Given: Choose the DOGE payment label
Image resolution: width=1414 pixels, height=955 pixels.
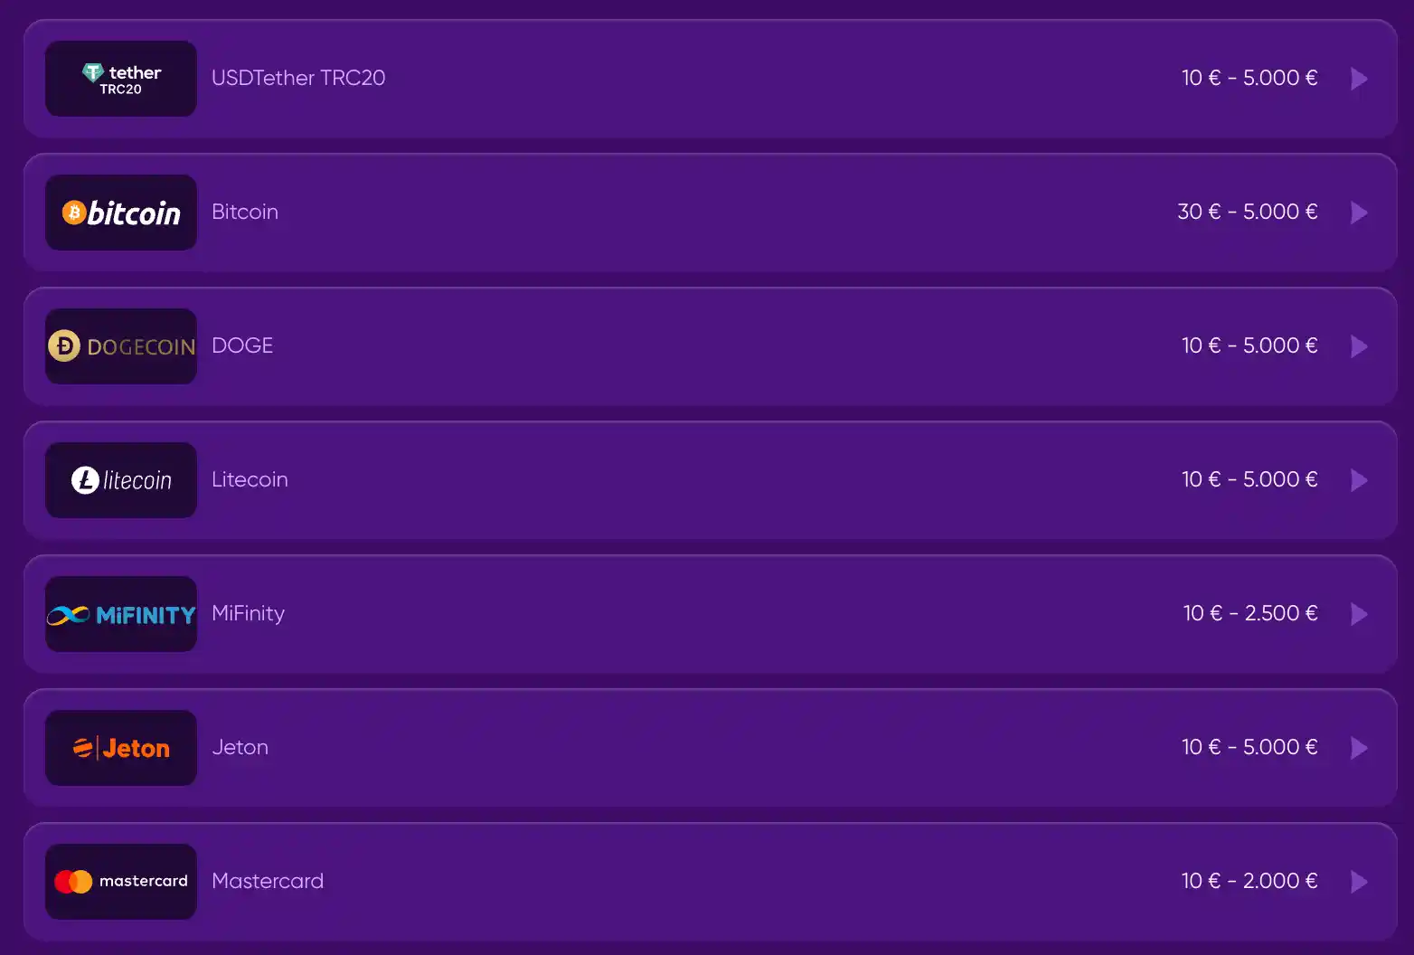Looking at the screenshot, I should pyautogui.click(x=242, y=345).
